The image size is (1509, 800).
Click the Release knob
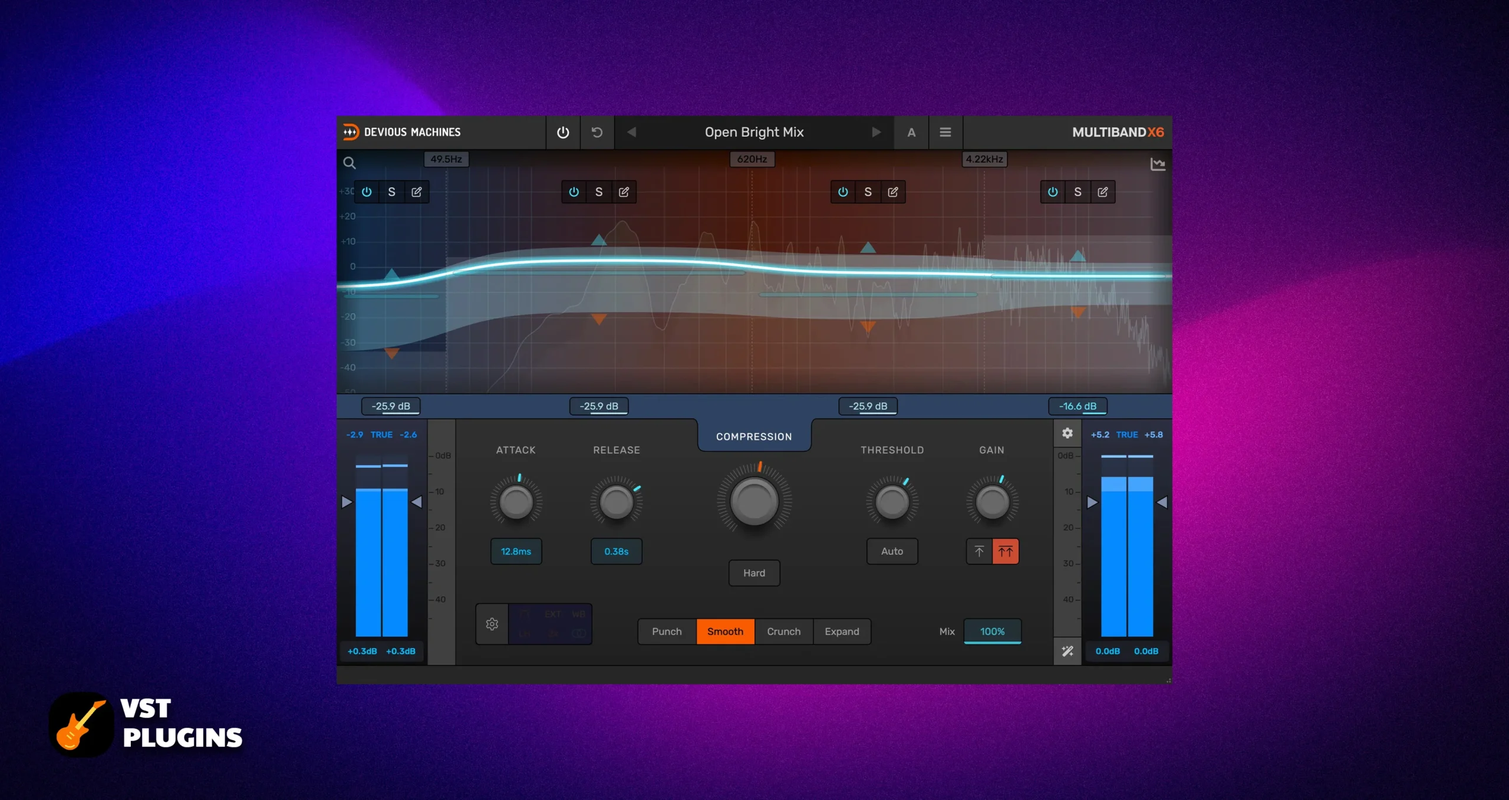click(x=616, y=502)
